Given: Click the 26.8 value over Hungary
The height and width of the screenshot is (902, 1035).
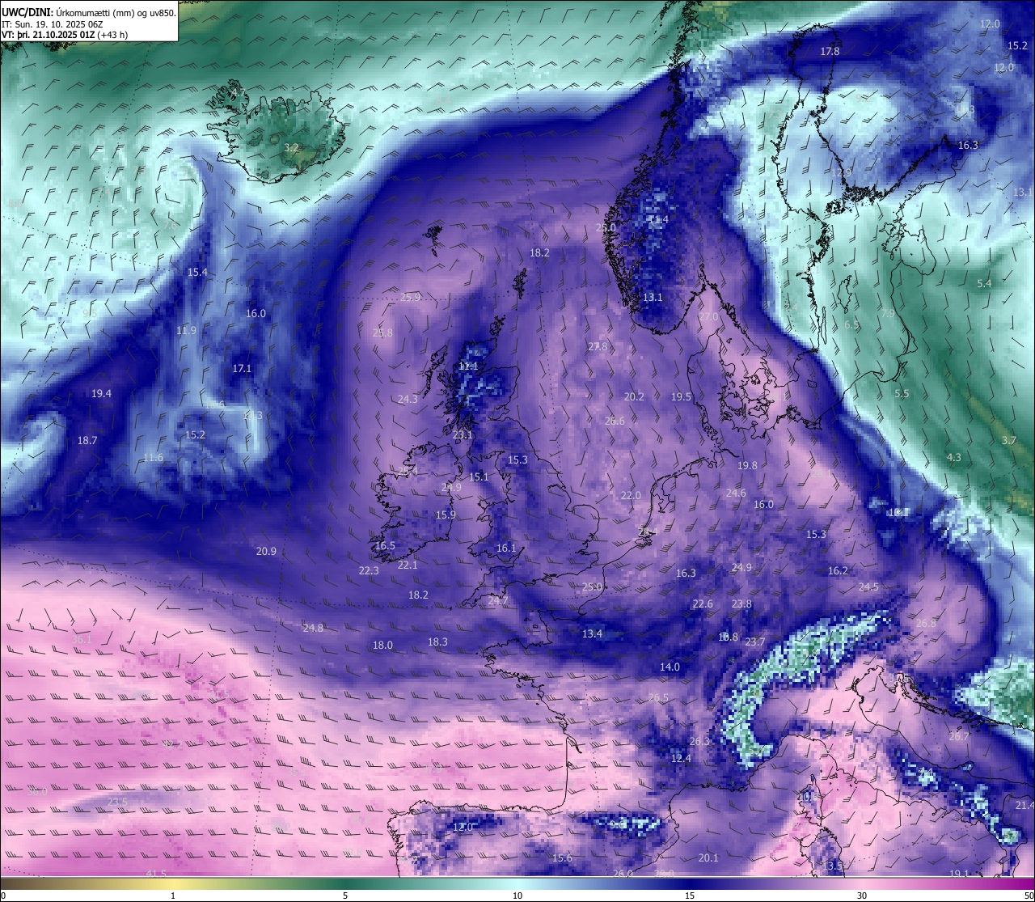Looking at the screenshot, I should (926, 623).
